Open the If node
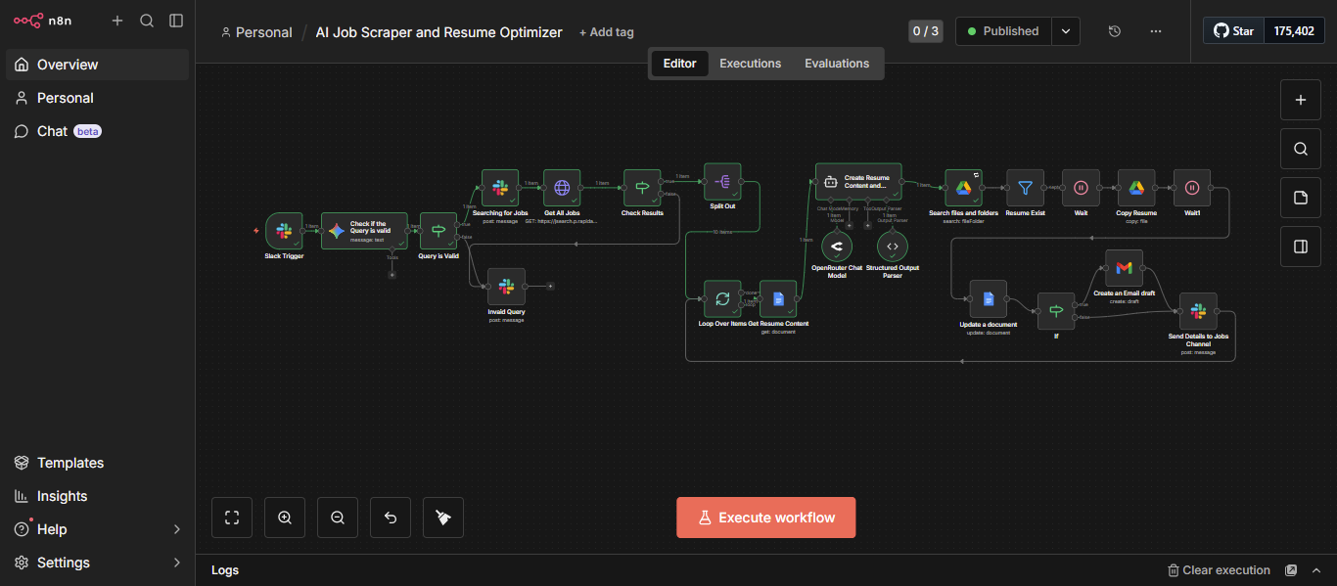 (x=1056, y=311)
